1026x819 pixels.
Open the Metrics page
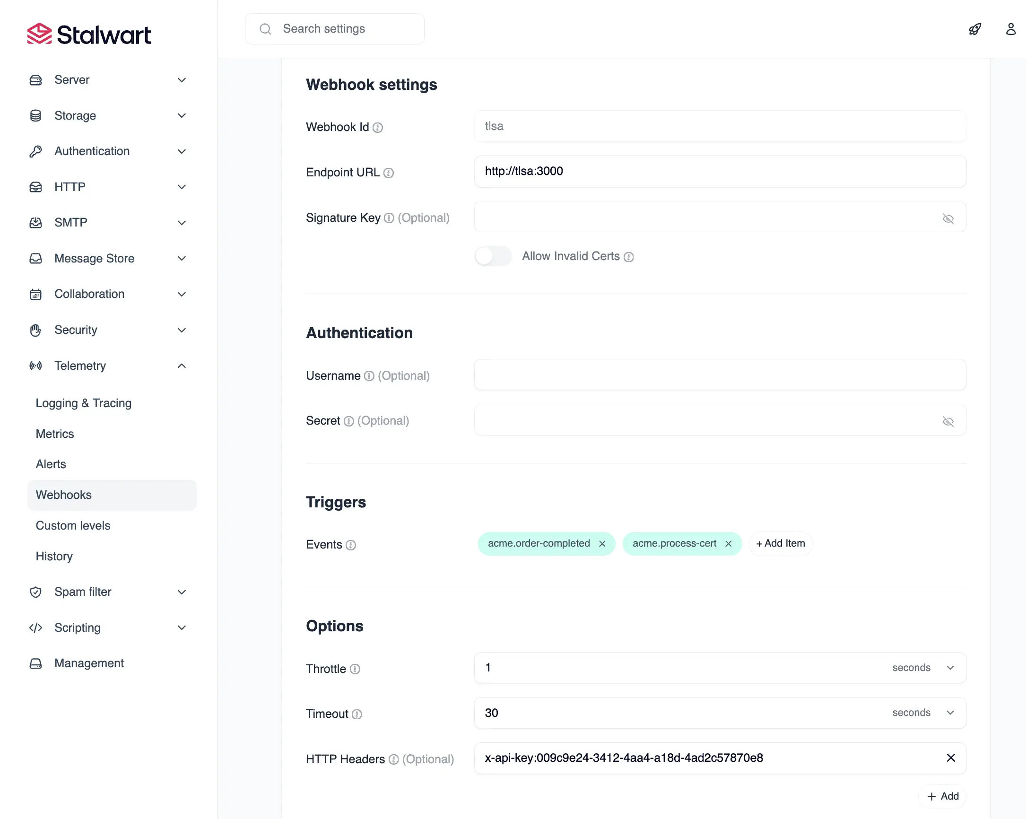pyautogui.click(x=55, y=434)
